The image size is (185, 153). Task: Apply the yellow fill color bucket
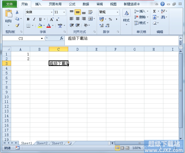tap(40, 26)
